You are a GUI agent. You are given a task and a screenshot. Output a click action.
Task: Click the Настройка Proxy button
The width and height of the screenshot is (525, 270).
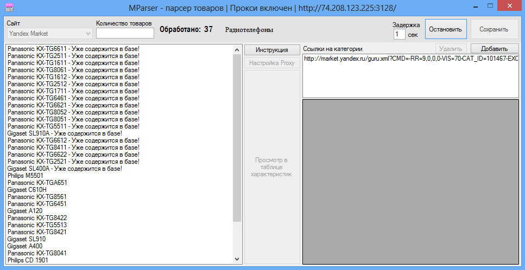(272, 63)
